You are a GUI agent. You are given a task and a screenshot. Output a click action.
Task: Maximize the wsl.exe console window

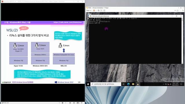coord(177,16)
